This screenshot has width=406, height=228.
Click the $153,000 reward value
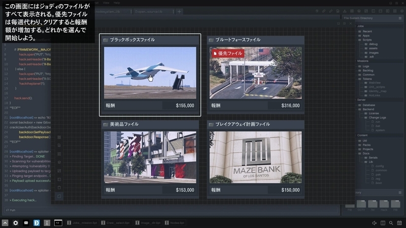tap(185, 190)
